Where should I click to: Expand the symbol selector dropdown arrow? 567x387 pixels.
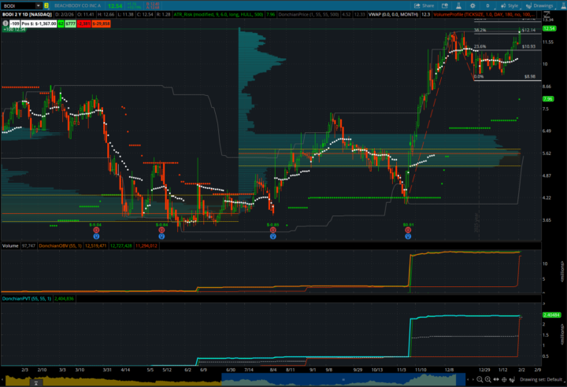tap(38, 6)
